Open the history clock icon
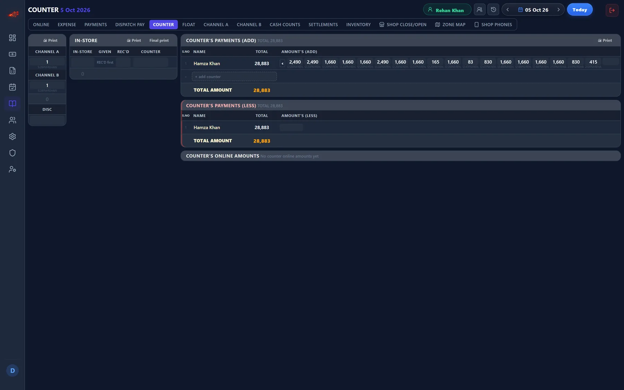Image resolution: width=624 pixels, height=390 pixels. tap(493, 10)
